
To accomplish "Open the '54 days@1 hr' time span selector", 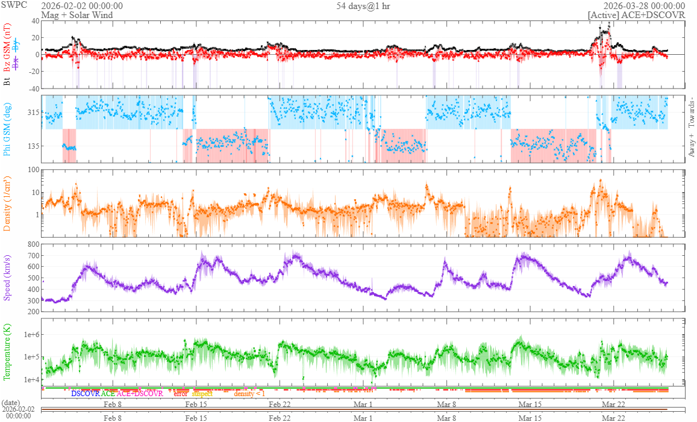I will pyautogui.click(x=363, y=6).
